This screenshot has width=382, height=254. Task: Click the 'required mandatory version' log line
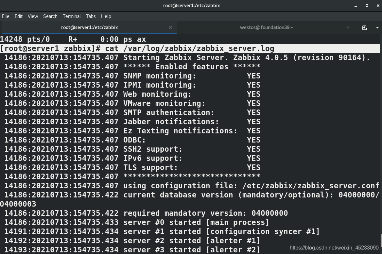146,213
